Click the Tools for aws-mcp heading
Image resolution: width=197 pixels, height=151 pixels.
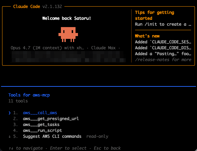tap(29, 95)
